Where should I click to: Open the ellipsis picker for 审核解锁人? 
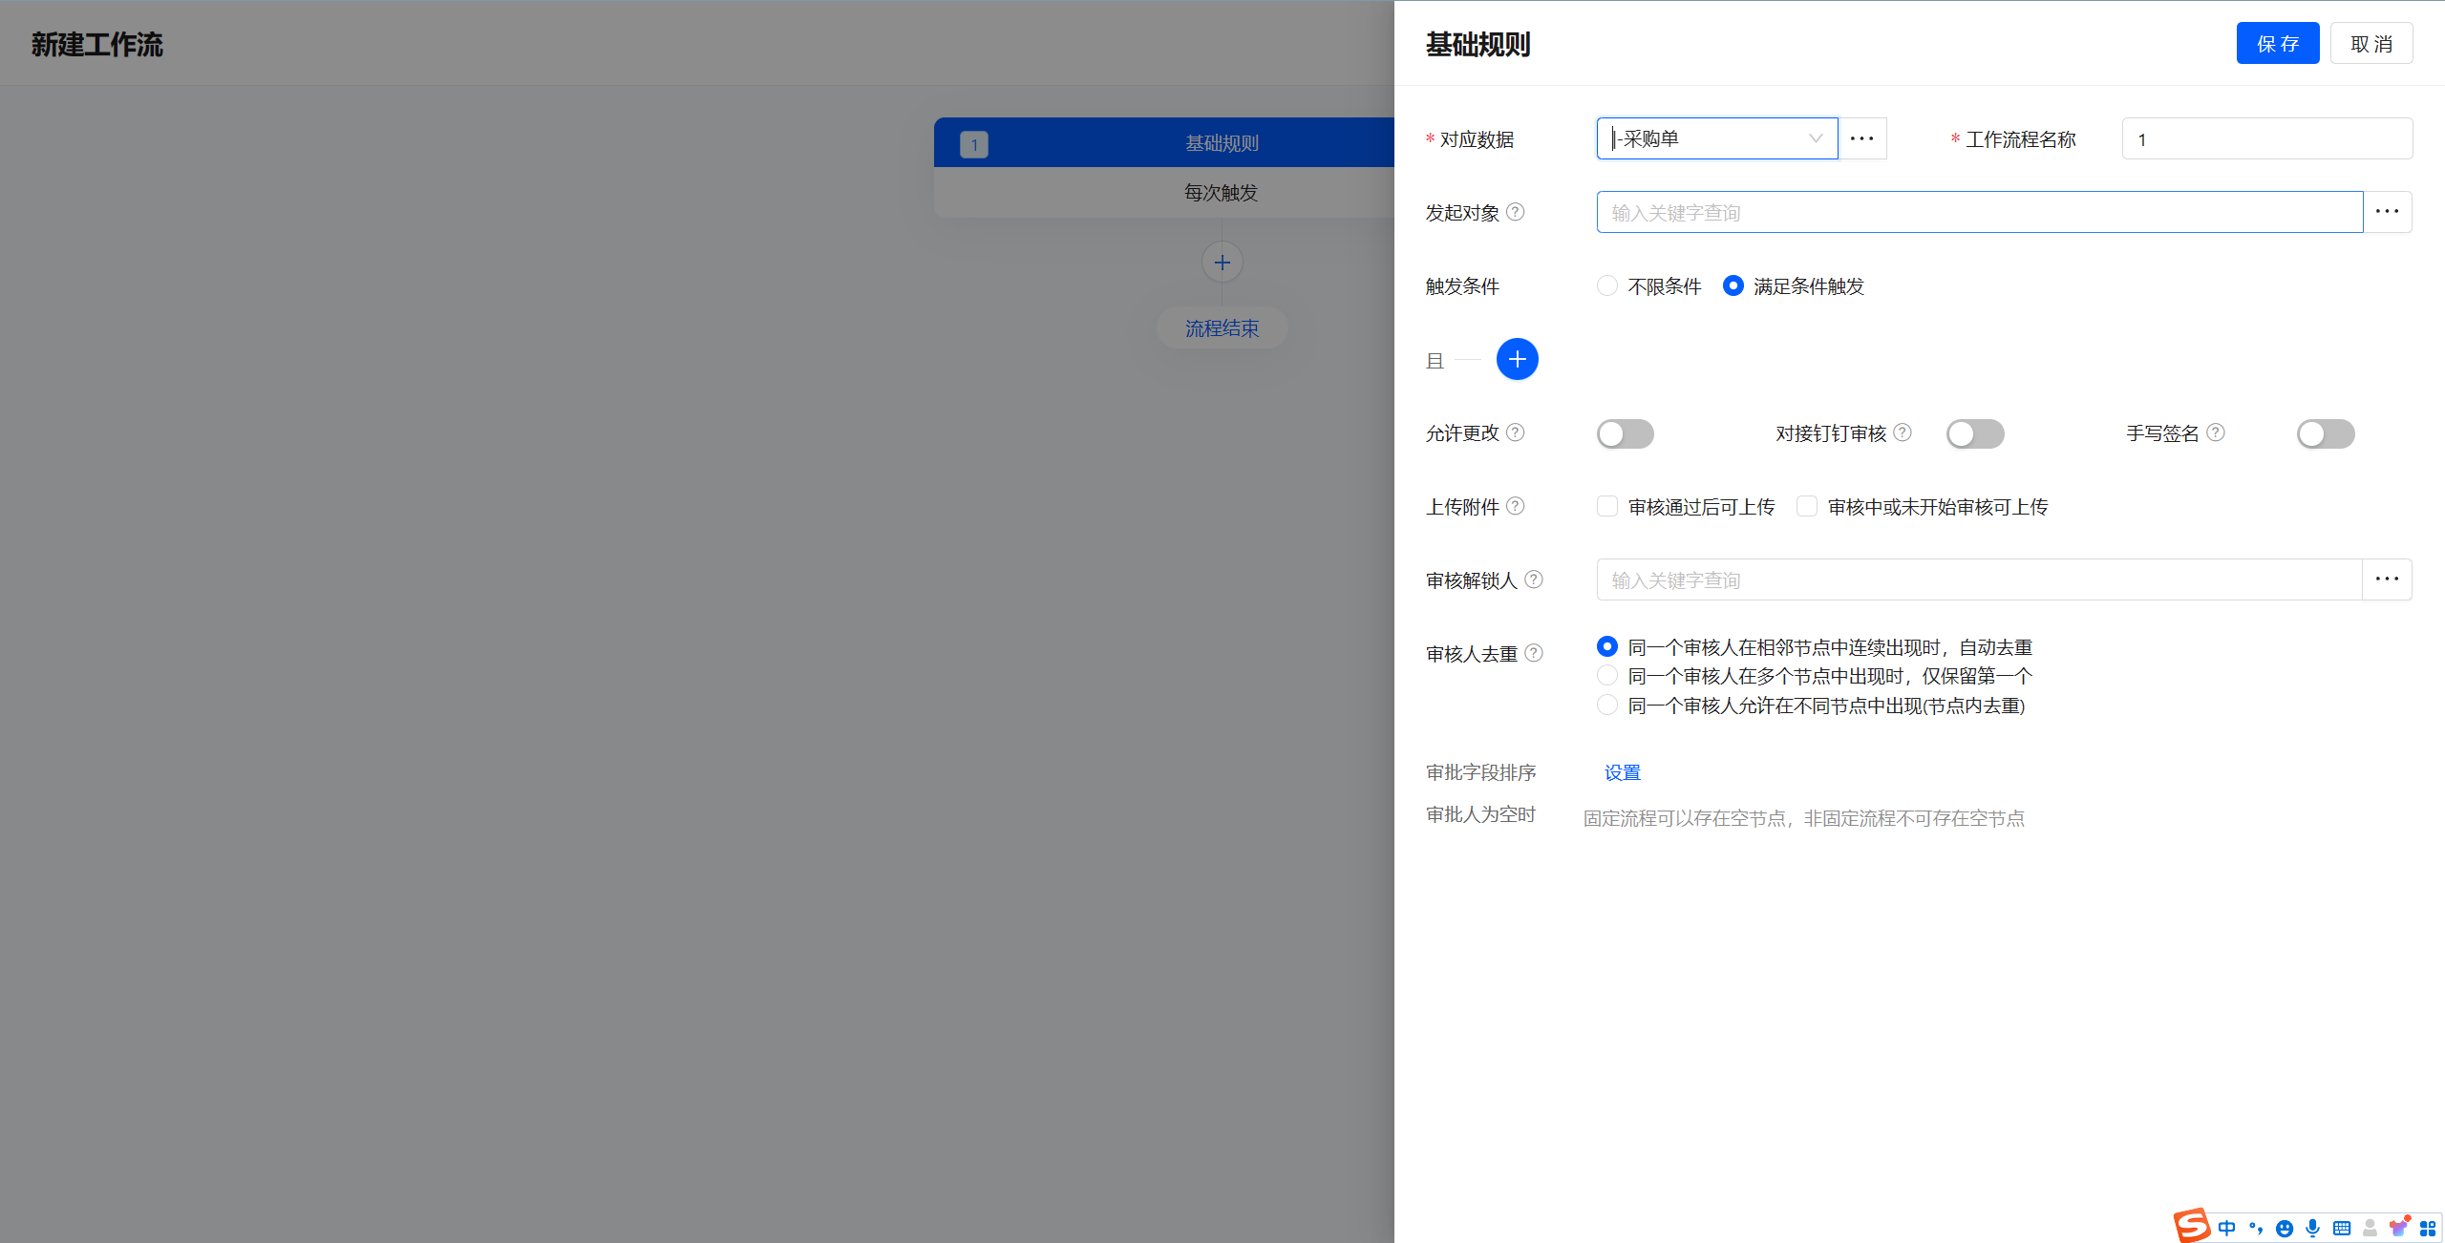tap(2387, 579)
